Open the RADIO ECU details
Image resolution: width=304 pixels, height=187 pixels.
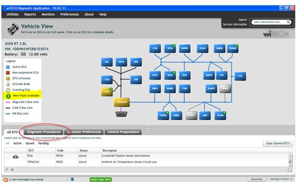point(185,48)
